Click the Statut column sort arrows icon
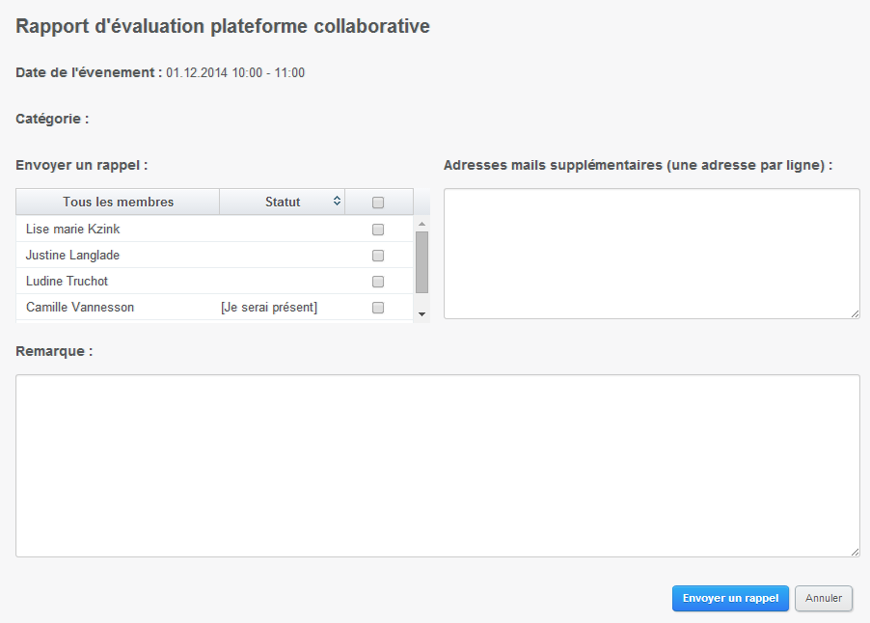870x623 pixels. point(337,201)
